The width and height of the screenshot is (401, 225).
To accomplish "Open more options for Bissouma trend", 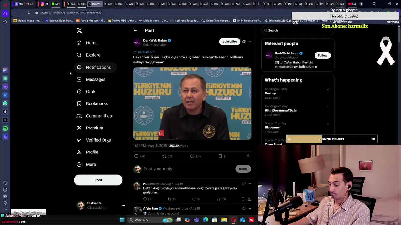I will click(329, 124).
